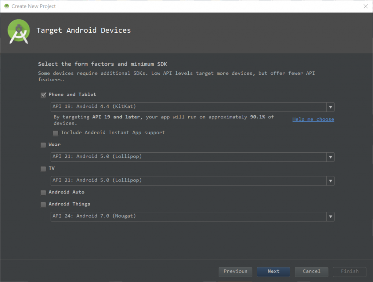The height and width of the screenshot is (282, 373).
Task: Click 'Select the form factors and minimum SDK'
Action: [102, 64]
